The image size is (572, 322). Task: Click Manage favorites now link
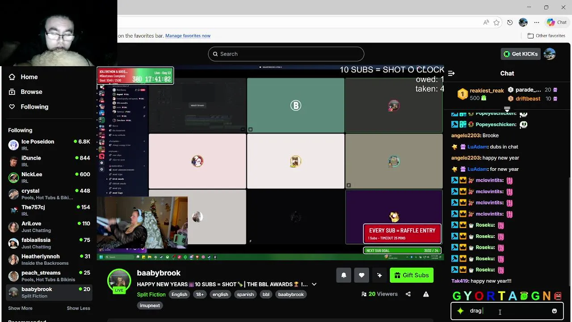(x=188, y=36)
